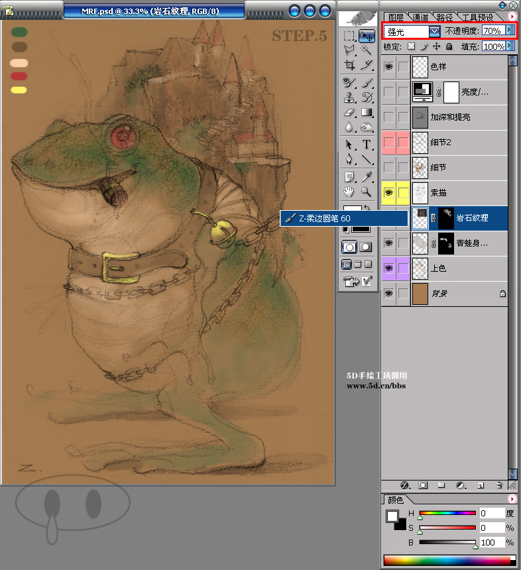Image resolution: width=521 pixels, height=570 pixels.
Task: Click the Color panel foreground swatch
Action: 392,516
